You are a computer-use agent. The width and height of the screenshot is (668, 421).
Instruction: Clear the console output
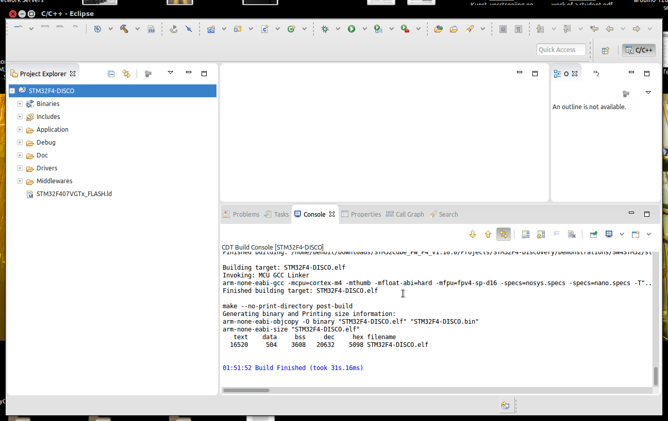572,234
